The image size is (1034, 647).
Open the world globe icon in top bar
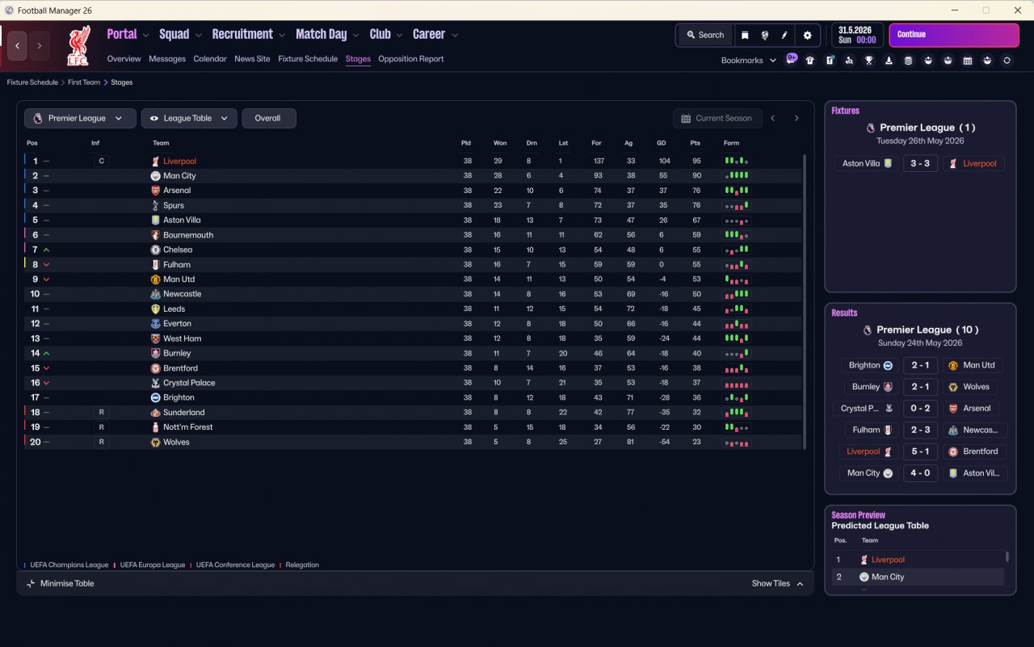click(764, 35)
